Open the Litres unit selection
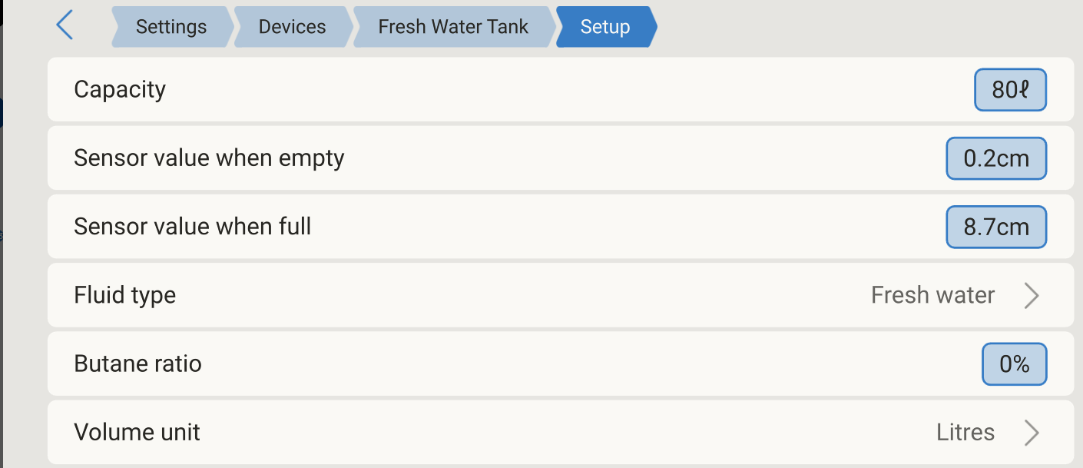Image resolution: width=1083 pixels, height=468 pixels. point(965,433)
